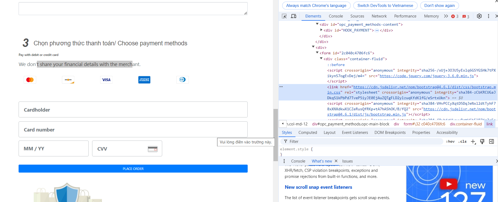Click the Mastercard payment logo
The width and height of the screenshot is (498, 202).
(30, 80)
